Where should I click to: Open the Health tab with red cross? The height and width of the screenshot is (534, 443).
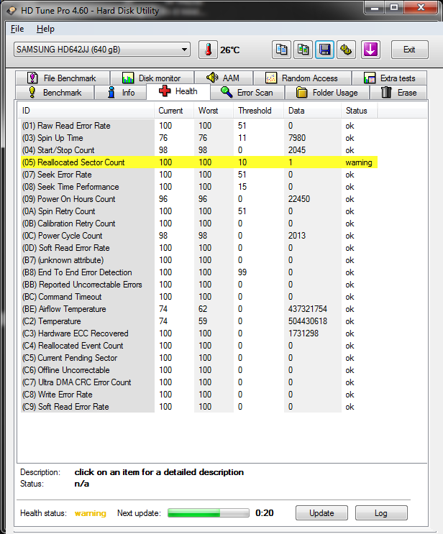[178, 91]
